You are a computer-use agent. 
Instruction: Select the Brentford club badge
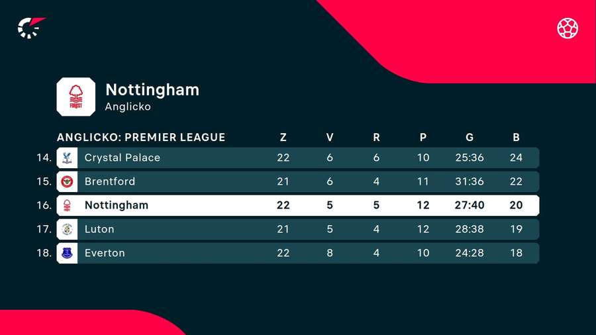click(x=67, y=181)
